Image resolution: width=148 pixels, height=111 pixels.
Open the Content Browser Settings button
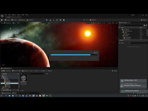[x=114, y=71]
